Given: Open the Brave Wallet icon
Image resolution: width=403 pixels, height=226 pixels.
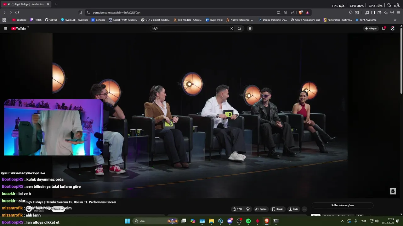Looking at the screenshot, I should pos(379,13).
